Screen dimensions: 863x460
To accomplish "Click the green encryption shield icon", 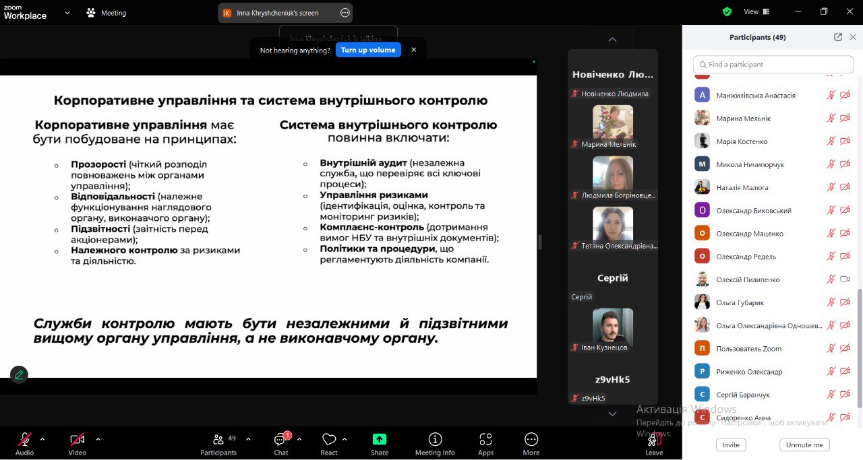I will [727, 12].
